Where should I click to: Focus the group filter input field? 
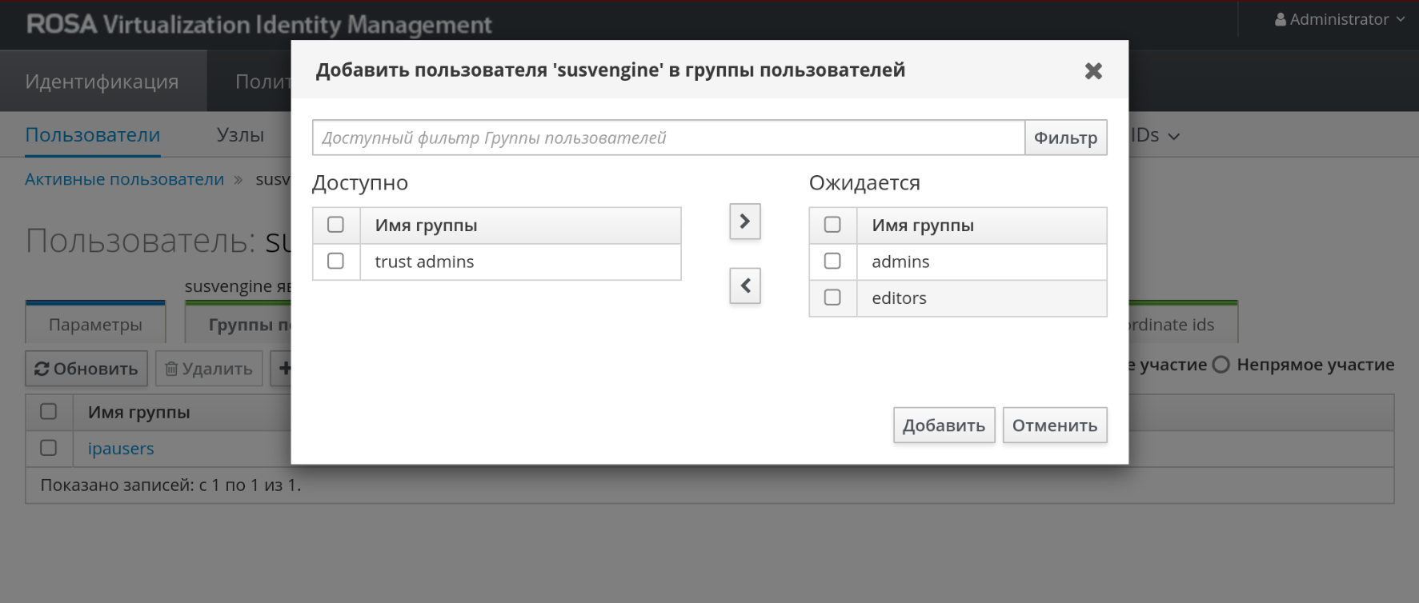click(668, 138)
